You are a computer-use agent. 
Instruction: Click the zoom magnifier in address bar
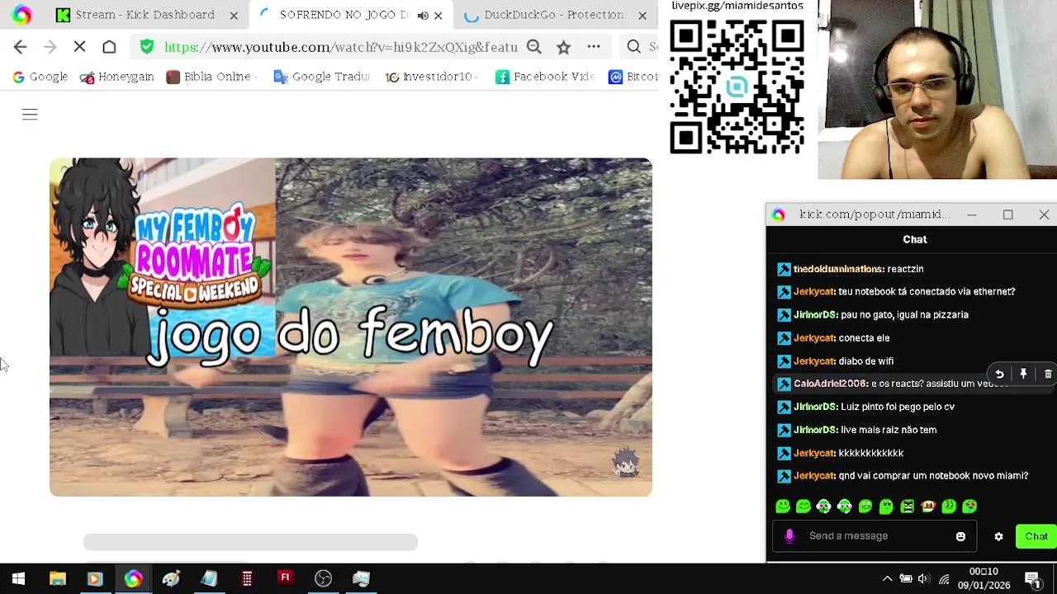[x=534, y=47]
